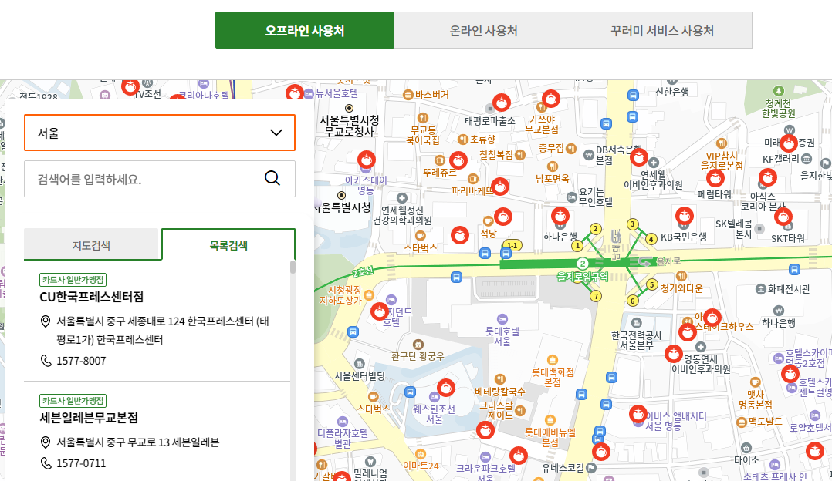Expand the 서울 region dropdown
The image size is (832, 481).
coord(159,133)
